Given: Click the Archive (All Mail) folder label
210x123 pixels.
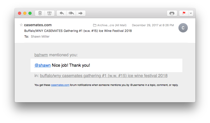Looking at the screenshot, I should click(110, 25).
